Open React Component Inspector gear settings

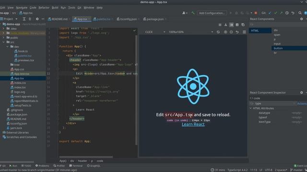point(302,92)
